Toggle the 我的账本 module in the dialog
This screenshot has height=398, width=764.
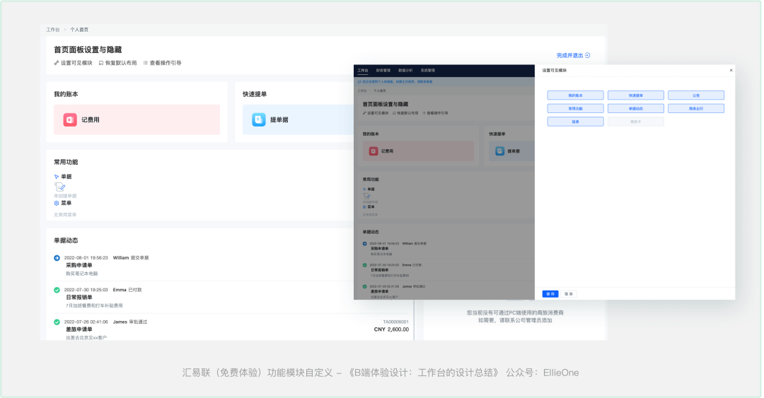[575, 95]
